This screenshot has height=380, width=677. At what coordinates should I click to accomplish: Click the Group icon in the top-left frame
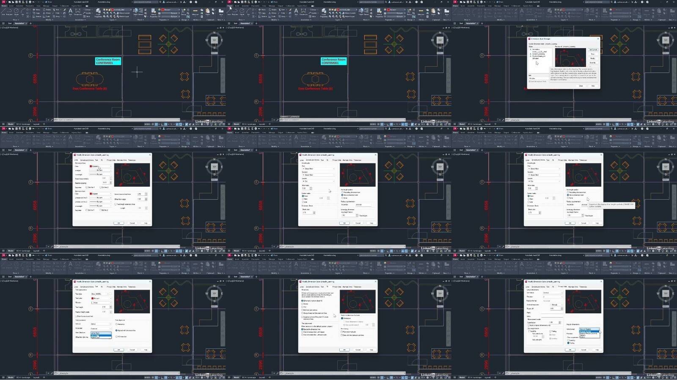click(184, 11)
